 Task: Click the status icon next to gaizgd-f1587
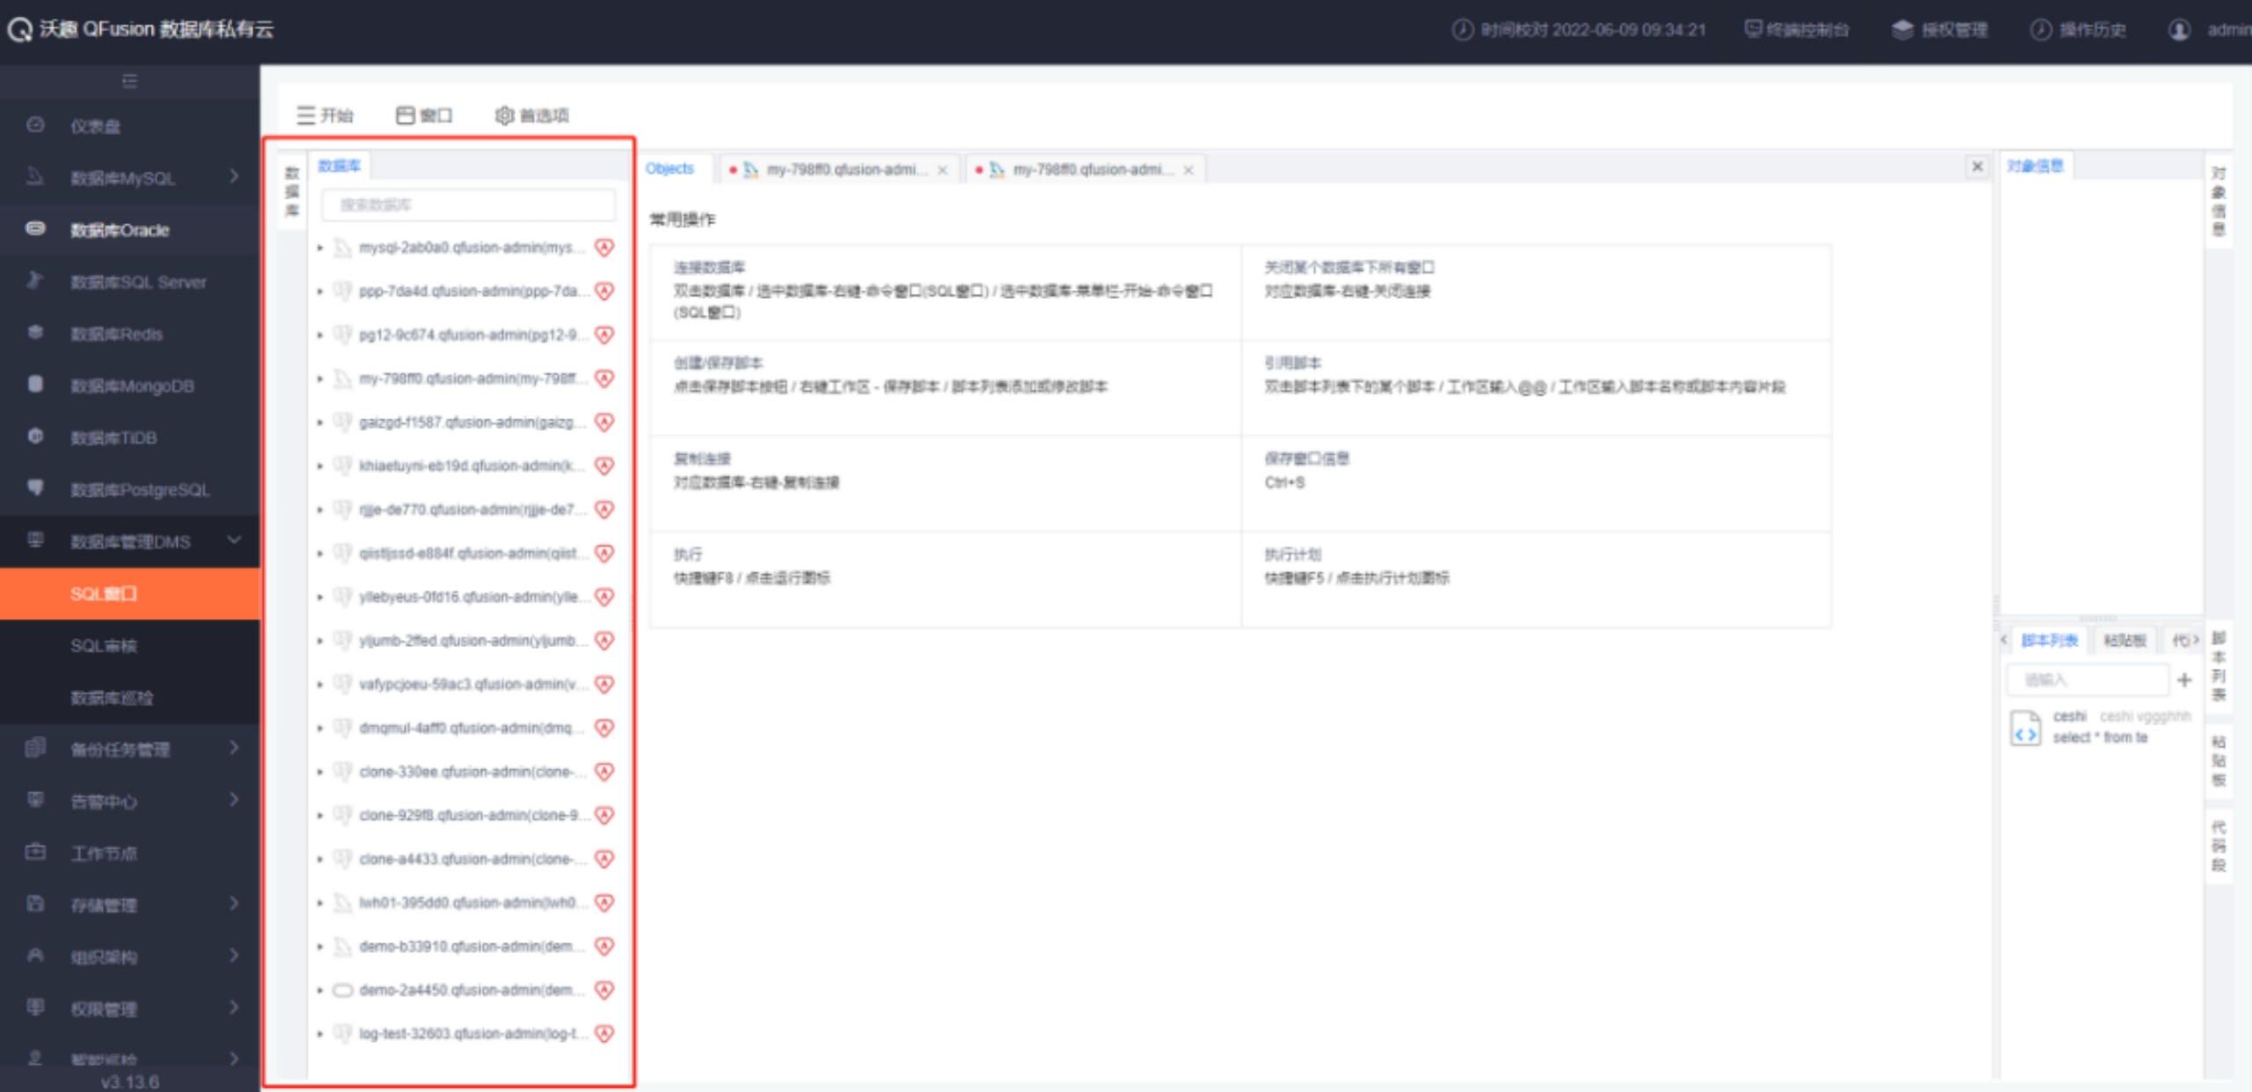[604, 422]
